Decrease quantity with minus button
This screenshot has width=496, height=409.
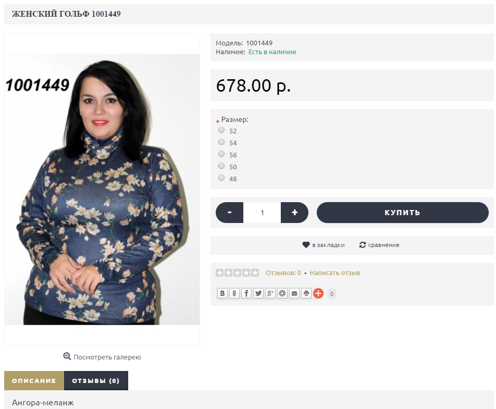230,213
